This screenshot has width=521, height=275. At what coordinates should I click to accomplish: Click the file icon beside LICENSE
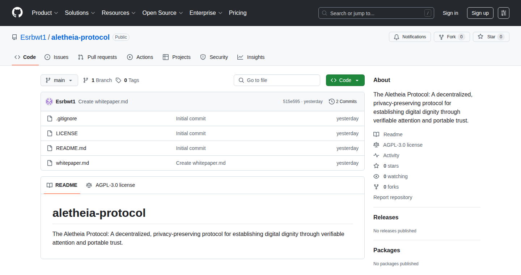(50, 133)
